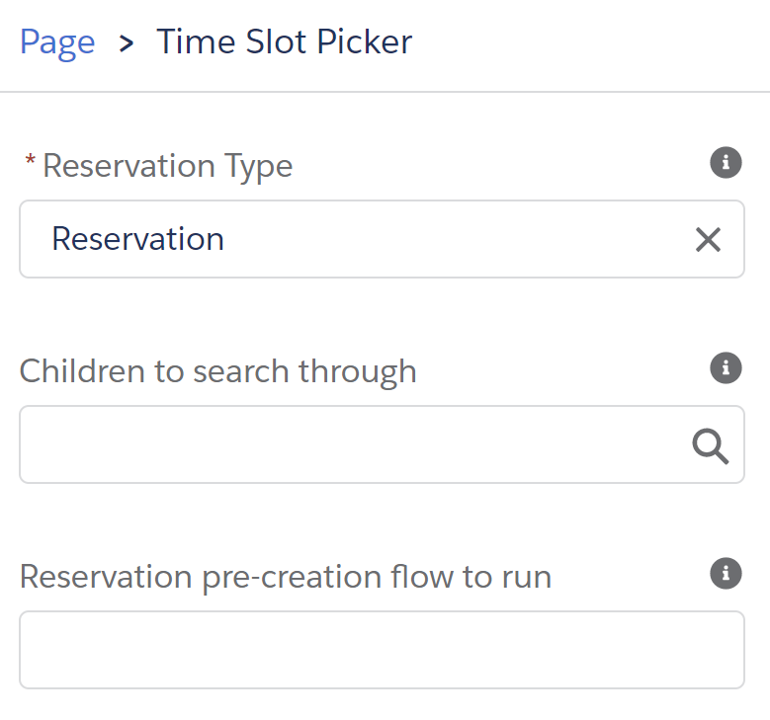
Task: Click the selected "Reservation" value text
Action: 137,240
